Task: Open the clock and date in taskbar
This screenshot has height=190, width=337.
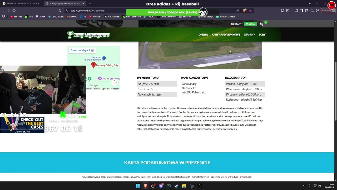Action: click(329, 186)
